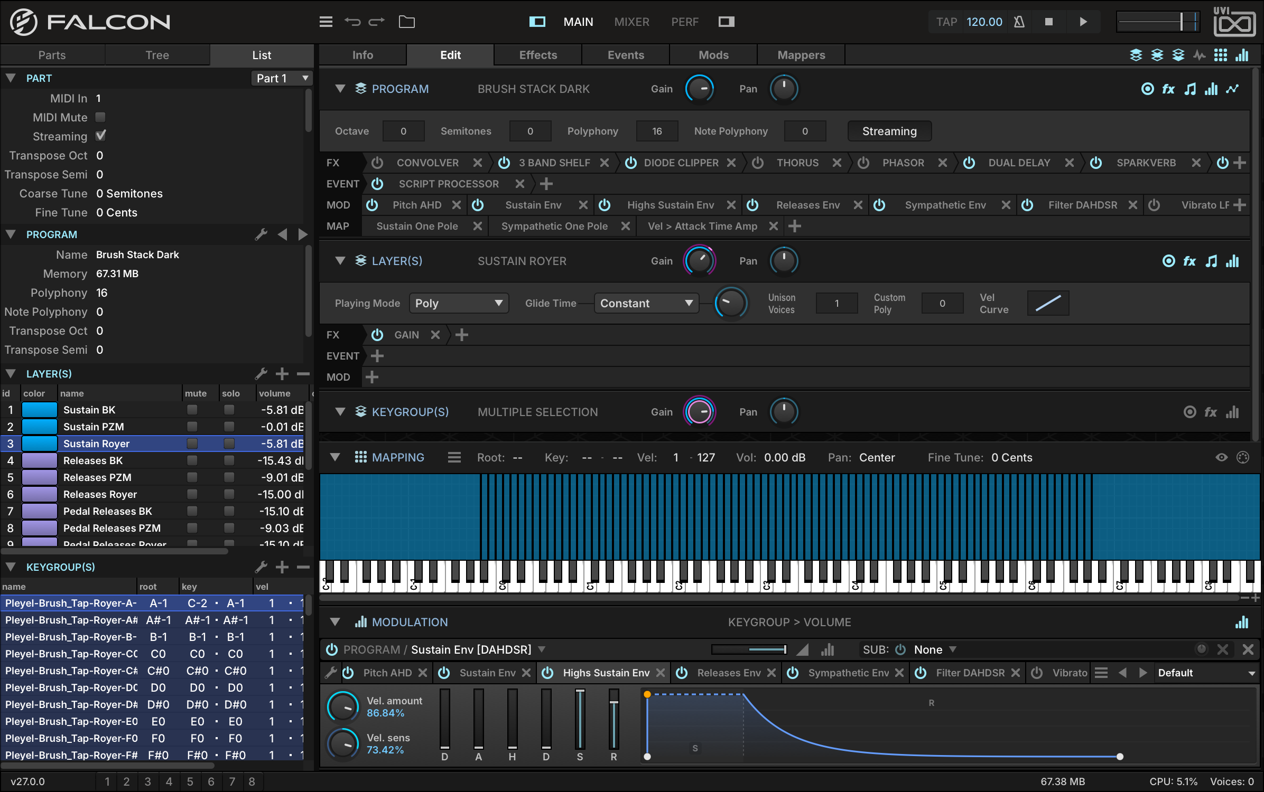Show Program fx section icon
This screenshot has height=792, width=1264.
coord(1168,89)
